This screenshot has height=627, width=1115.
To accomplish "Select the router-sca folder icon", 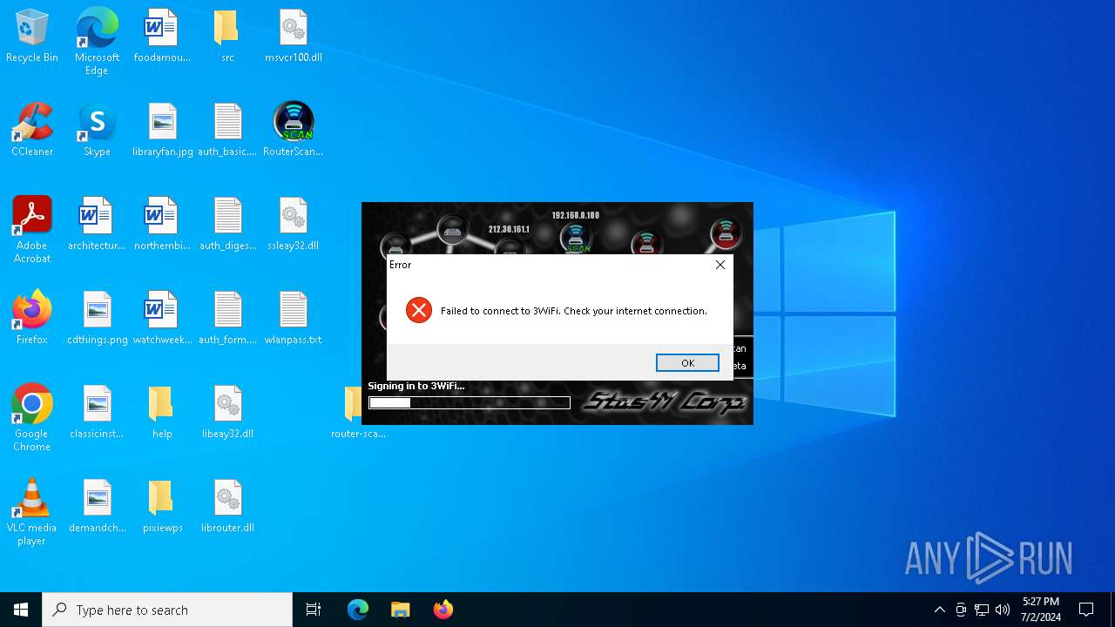I will (x=357, y=412).
